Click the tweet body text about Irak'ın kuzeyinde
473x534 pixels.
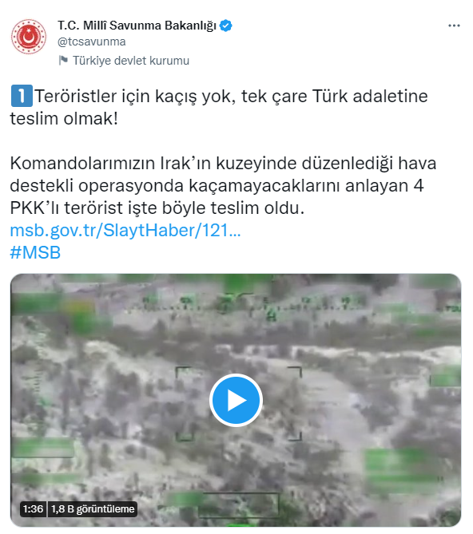[223, 186]
